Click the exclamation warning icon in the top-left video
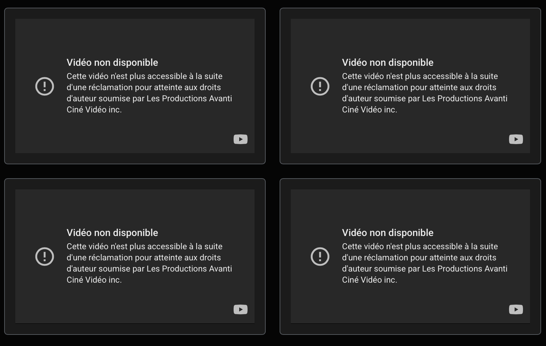 click(45, 86)
